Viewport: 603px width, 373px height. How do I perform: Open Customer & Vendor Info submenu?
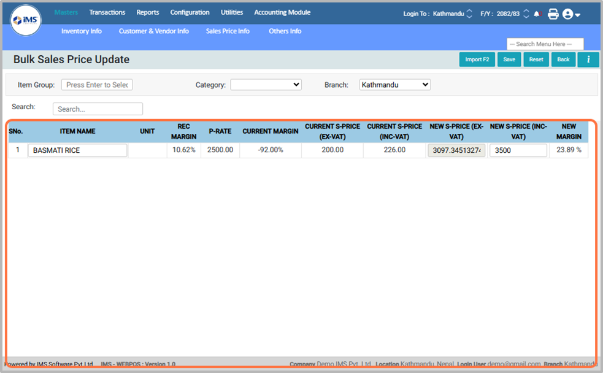point(153,31)
